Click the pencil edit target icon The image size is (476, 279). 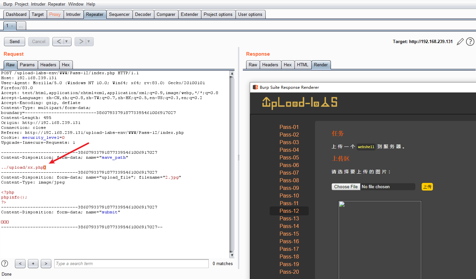coord(460,41)
